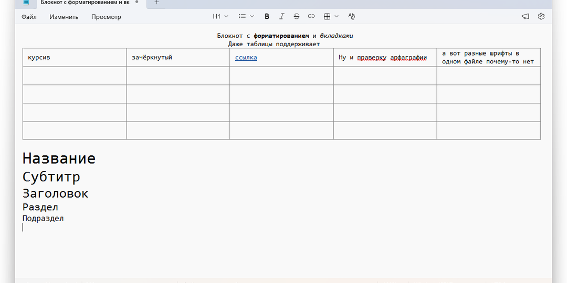
Task: Click the Notepad app icon
Action: click(x=26, y=2)
